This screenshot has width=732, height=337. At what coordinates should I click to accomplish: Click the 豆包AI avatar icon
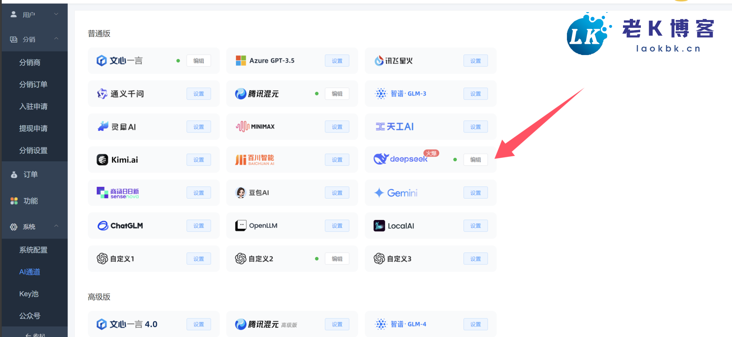tap(241, 192)
